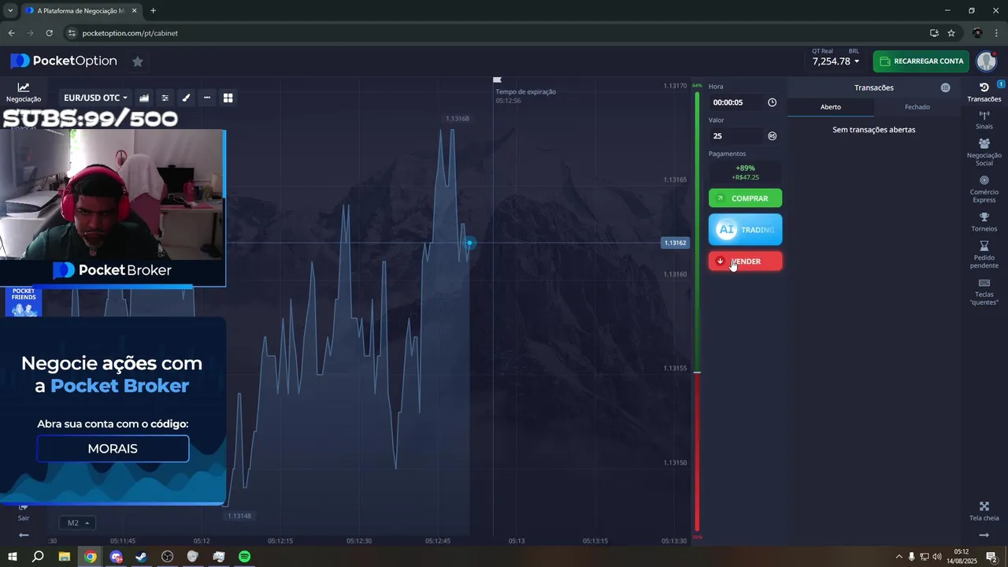
Task: Open OBS Studio from the taskbar
Action: coord(168,557)
